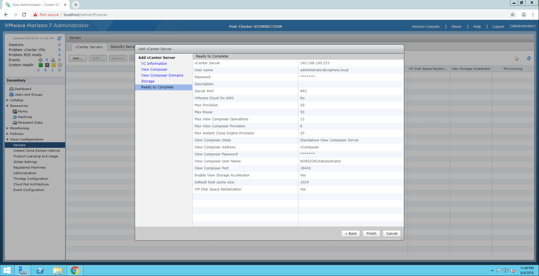The width and height of the screenshot is (539, 276).
Task: Bookmark this page with the star icon
Action: coord(512,15)
